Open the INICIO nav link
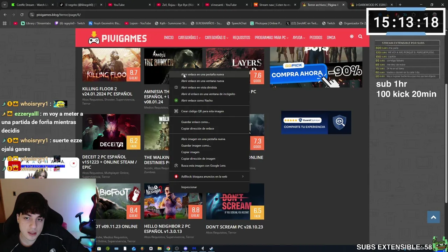 [169, 37]
